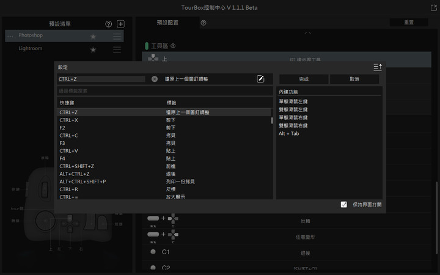Viewport: 440px width, 275px height.
Task: Open the hamburger menu of Photoshop preset
Action: [117, 37]
